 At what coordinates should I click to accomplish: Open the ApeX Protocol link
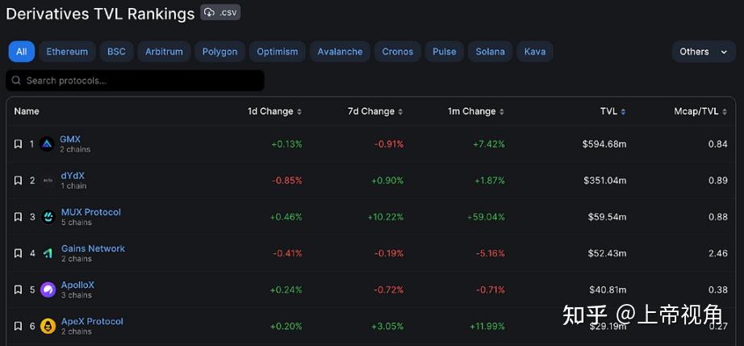point(92,321)
